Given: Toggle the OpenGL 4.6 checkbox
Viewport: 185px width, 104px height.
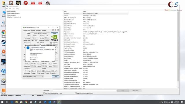Looking at the screenshot, I should coord(51,73).
